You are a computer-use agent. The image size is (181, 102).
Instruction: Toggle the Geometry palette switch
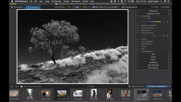[x=137, y=63]
